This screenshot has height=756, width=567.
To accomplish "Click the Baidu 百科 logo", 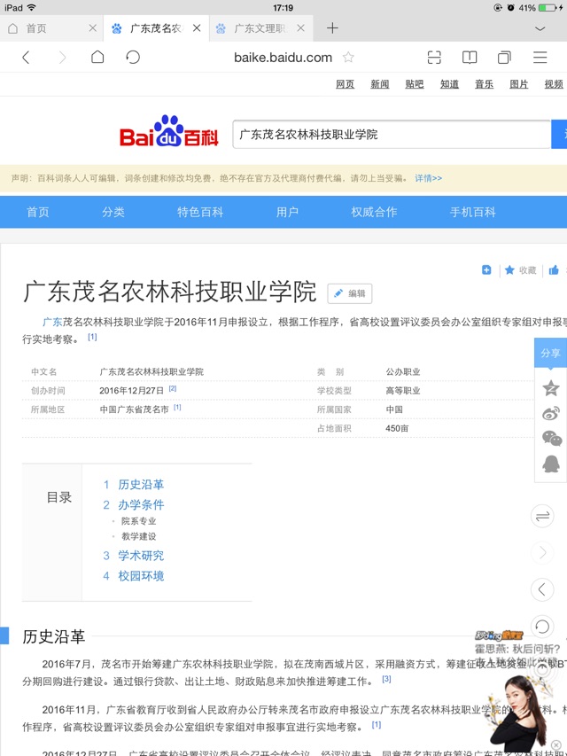I will 168,131.
